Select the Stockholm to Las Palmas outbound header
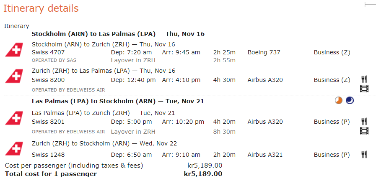The width and height of the screenshot is (376, 181). click(118, 34)
